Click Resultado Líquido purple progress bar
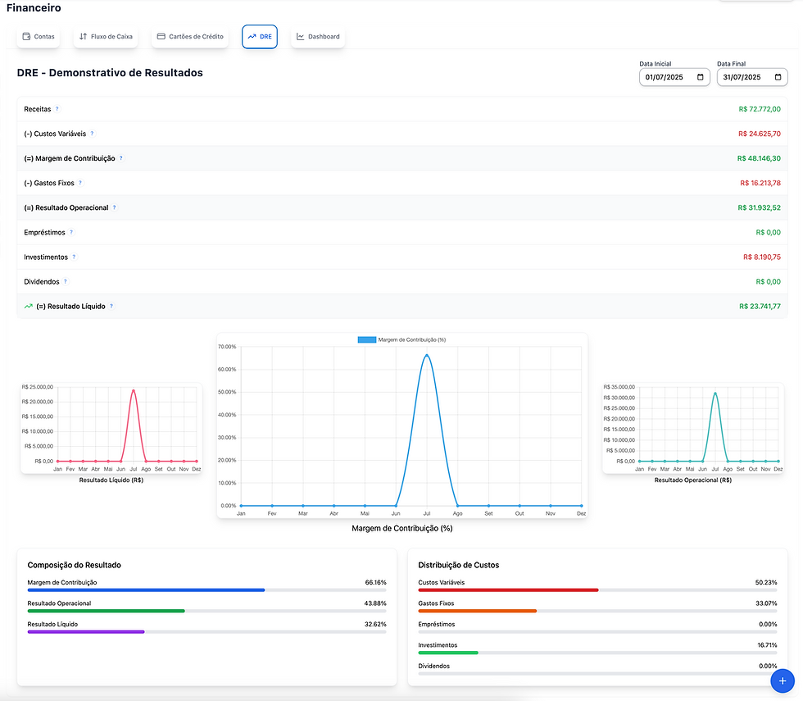This screenshot has height=701, width=803. (86, 632)
